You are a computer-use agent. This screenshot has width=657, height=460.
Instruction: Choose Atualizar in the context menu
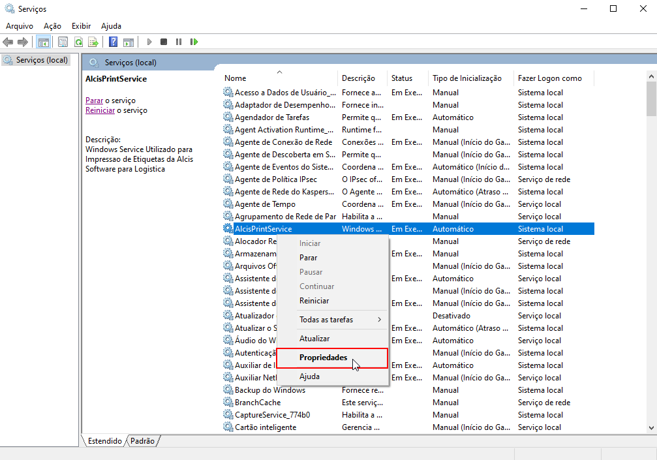(x=332, y=339)
